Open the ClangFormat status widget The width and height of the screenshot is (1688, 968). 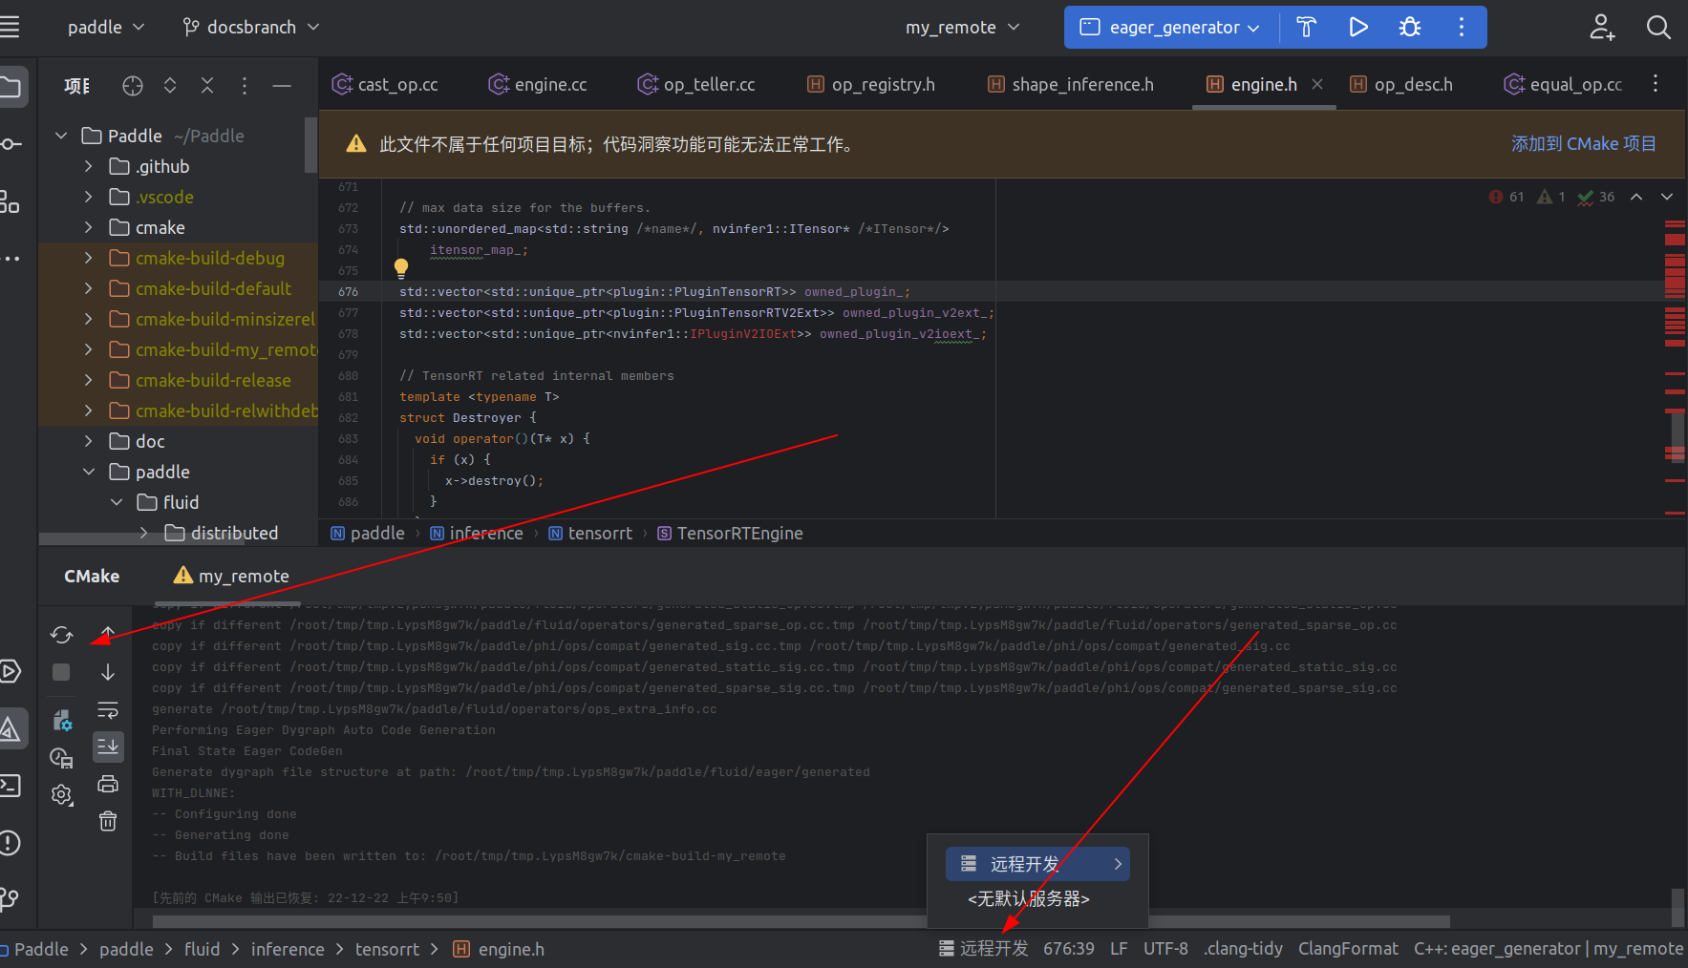[x=1348, y=948]
